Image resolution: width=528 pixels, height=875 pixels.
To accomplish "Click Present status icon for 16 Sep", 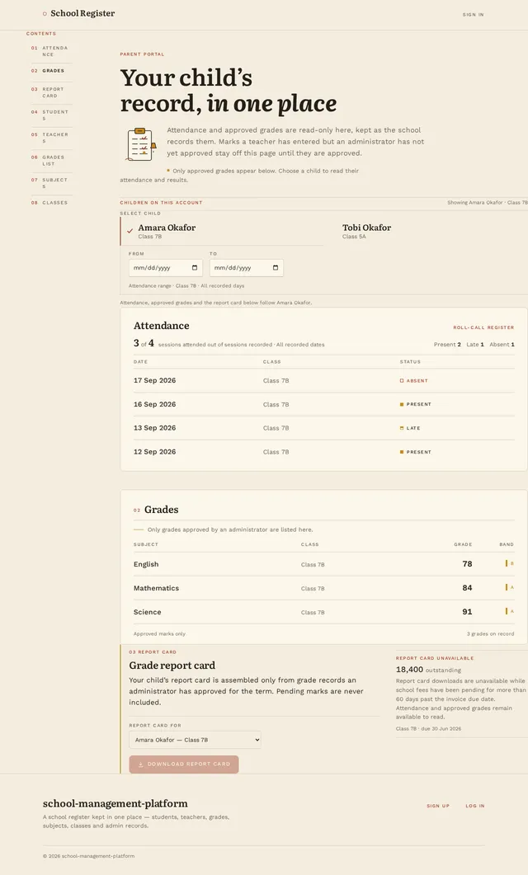I will (x=401, y=404).
